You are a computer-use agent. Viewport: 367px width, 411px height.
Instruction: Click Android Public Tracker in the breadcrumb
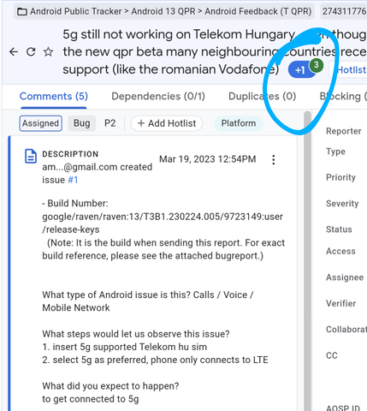tap(76, 11)
